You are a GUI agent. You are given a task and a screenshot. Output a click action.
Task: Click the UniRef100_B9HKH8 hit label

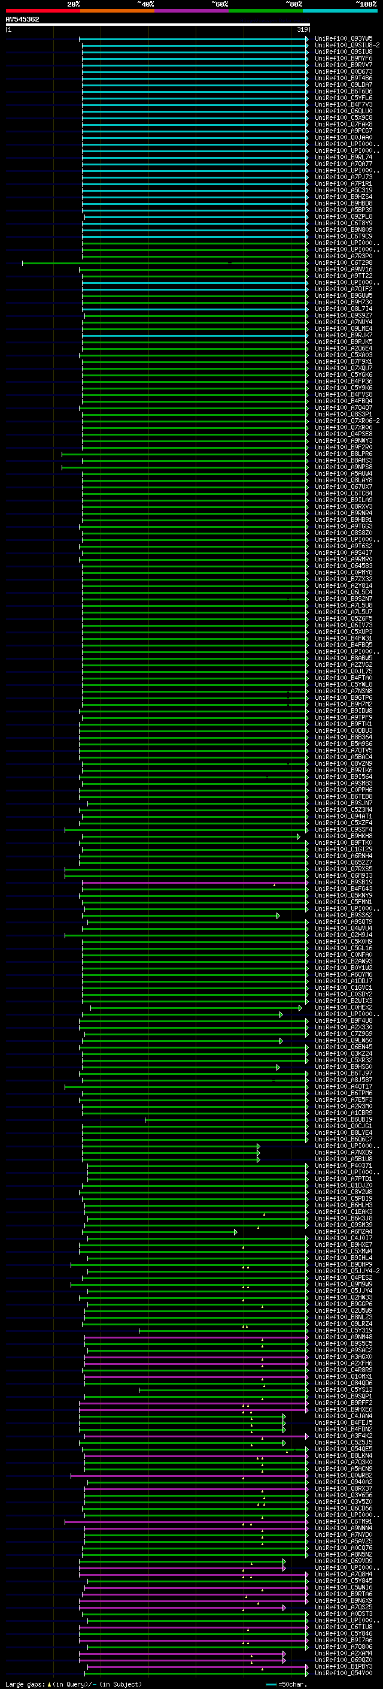pos(344,836)
